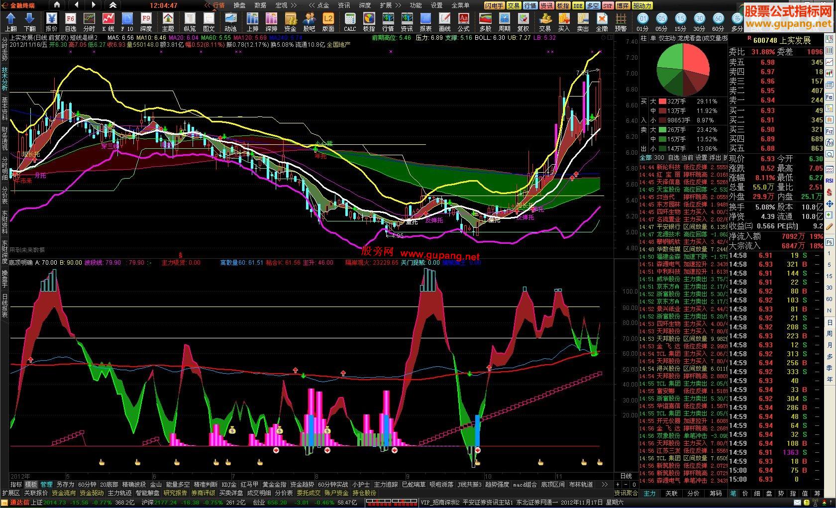Collapse menu group before 点金

pyautogui.click(x=312, y=5)
